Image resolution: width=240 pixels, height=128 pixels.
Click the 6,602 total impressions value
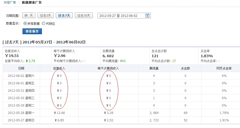[108, 56]
